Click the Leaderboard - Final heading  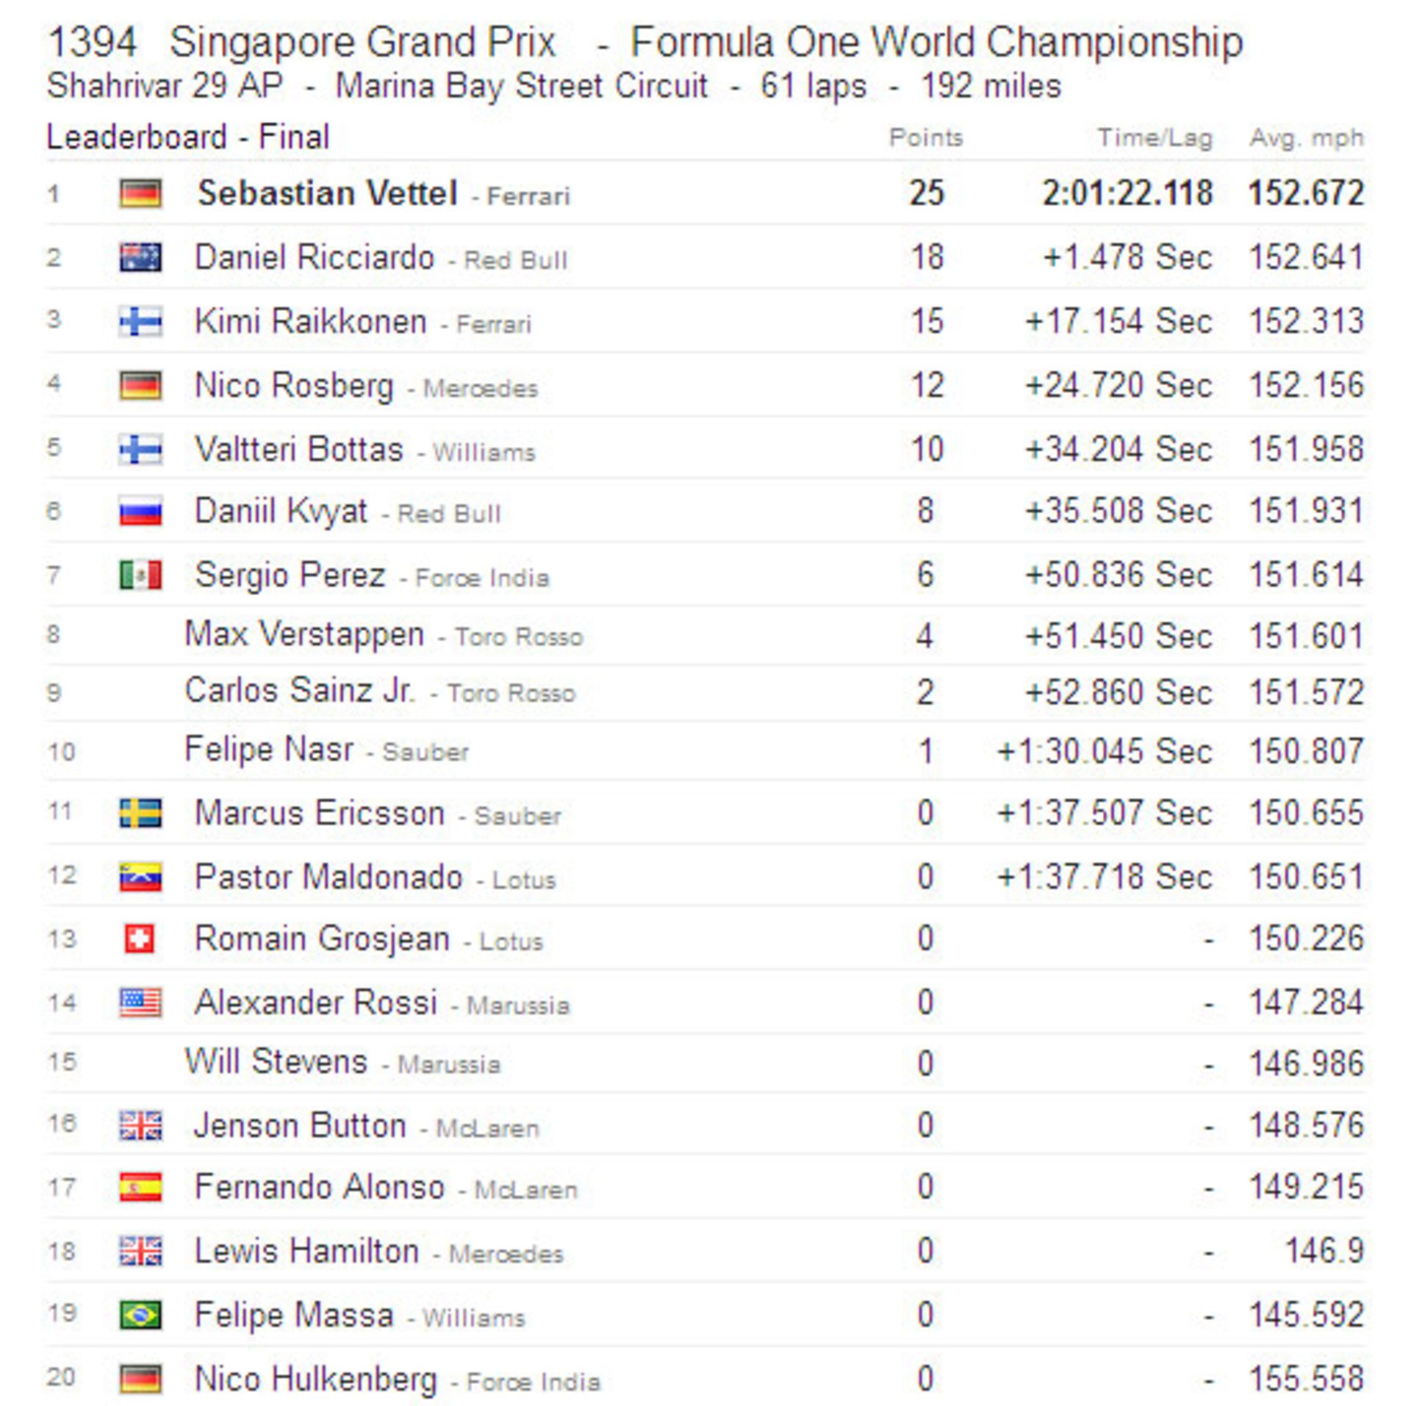click(x=188, y=137)
